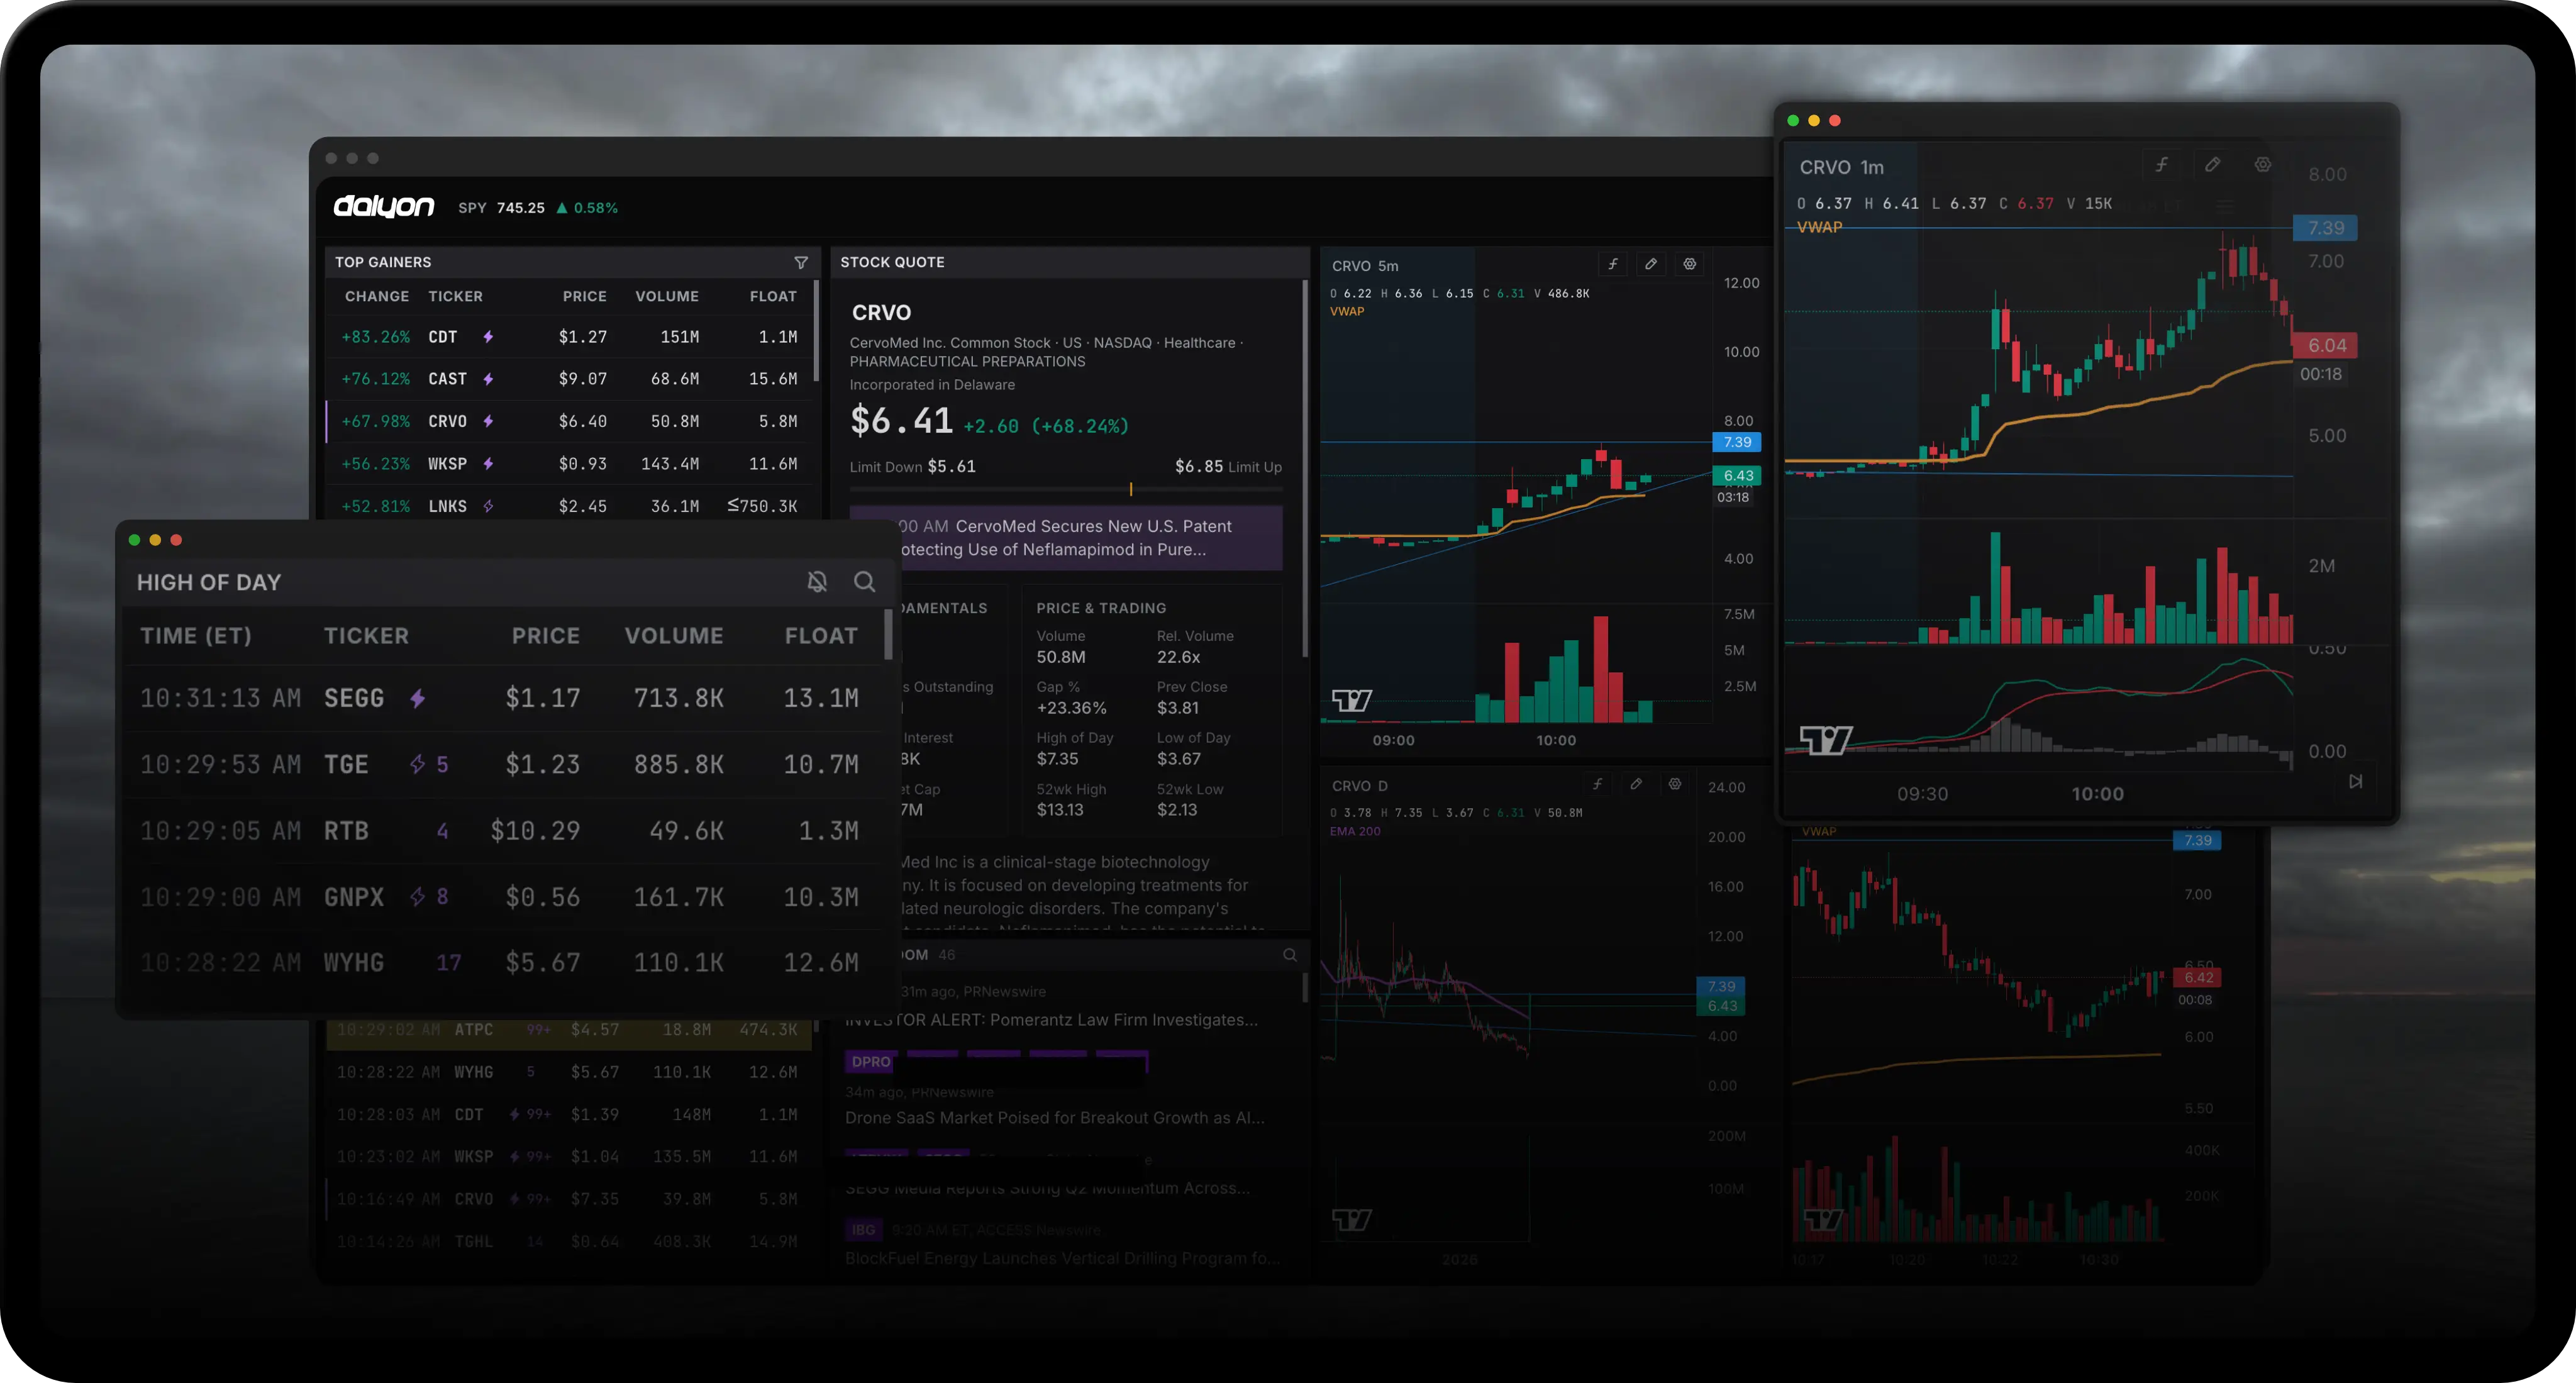The image size is (2576, 1383).
Task: Click TradingView logo on CRVO 1m chart
Action: [1825, 740]
